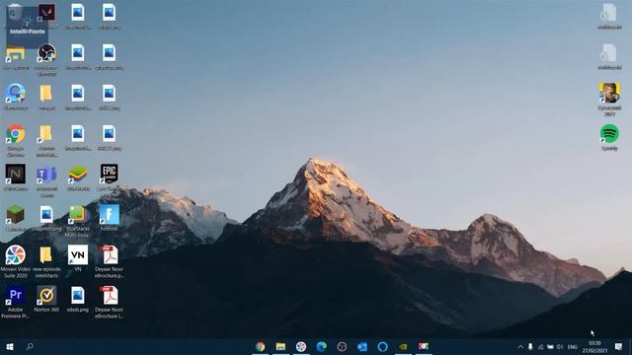
Task: Select the Deyaar Noor PDF beside sdsds.png
Action: tap(109, 295)
